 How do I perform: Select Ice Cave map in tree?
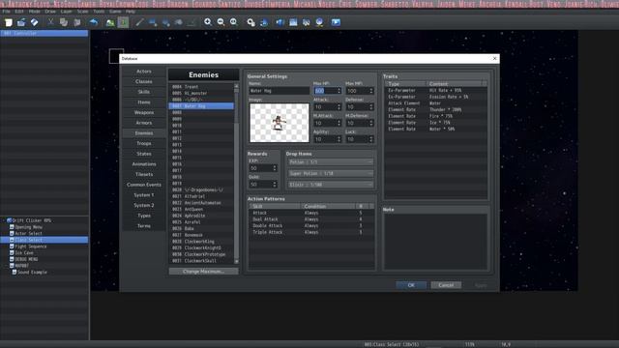(24, 253)
